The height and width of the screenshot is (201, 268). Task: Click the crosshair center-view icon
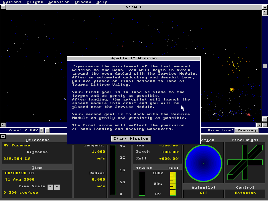[x=265, y=125]
